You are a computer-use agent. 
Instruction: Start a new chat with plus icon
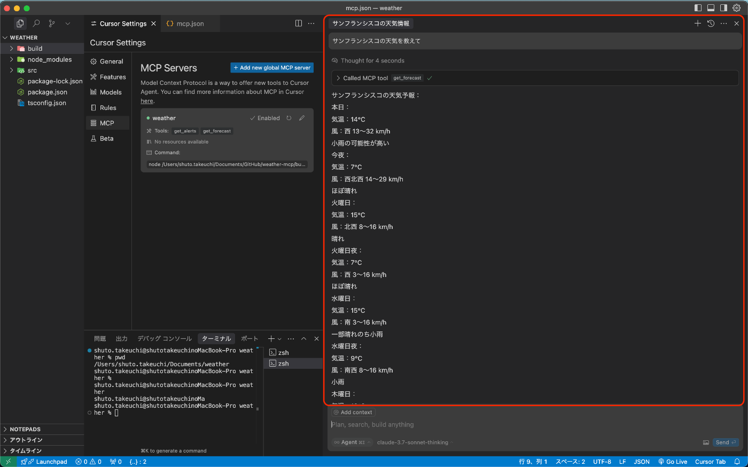[x=698, y=23]
